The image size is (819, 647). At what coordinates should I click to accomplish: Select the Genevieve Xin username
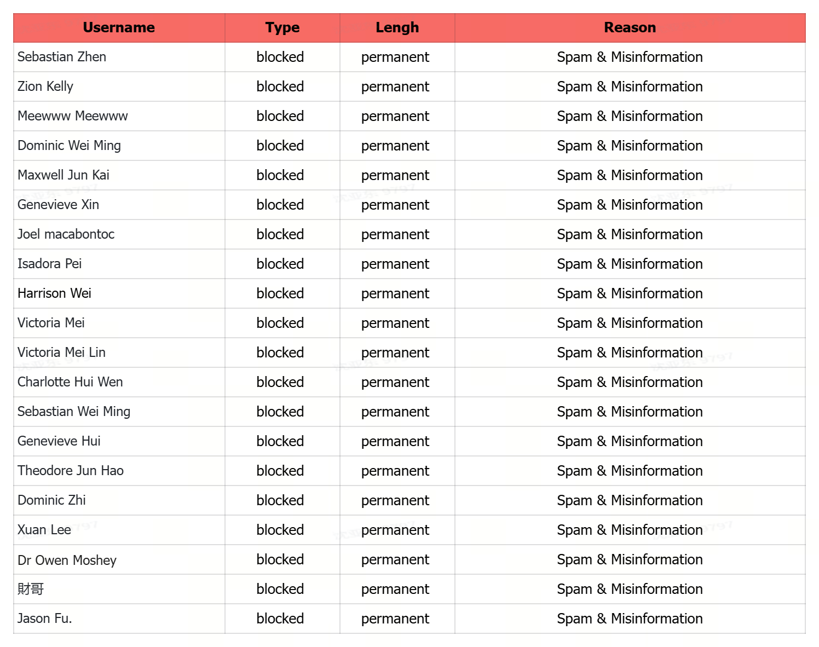[59, 205]
